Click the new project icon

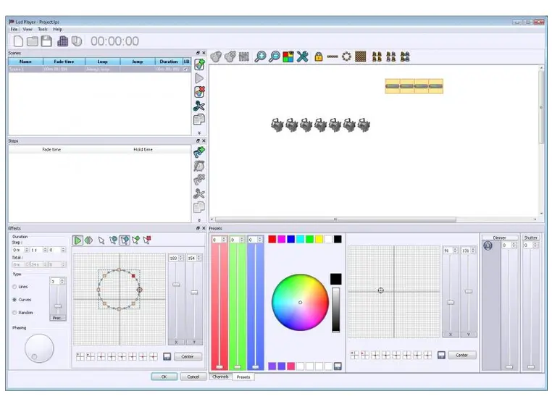tap(18, 42)
